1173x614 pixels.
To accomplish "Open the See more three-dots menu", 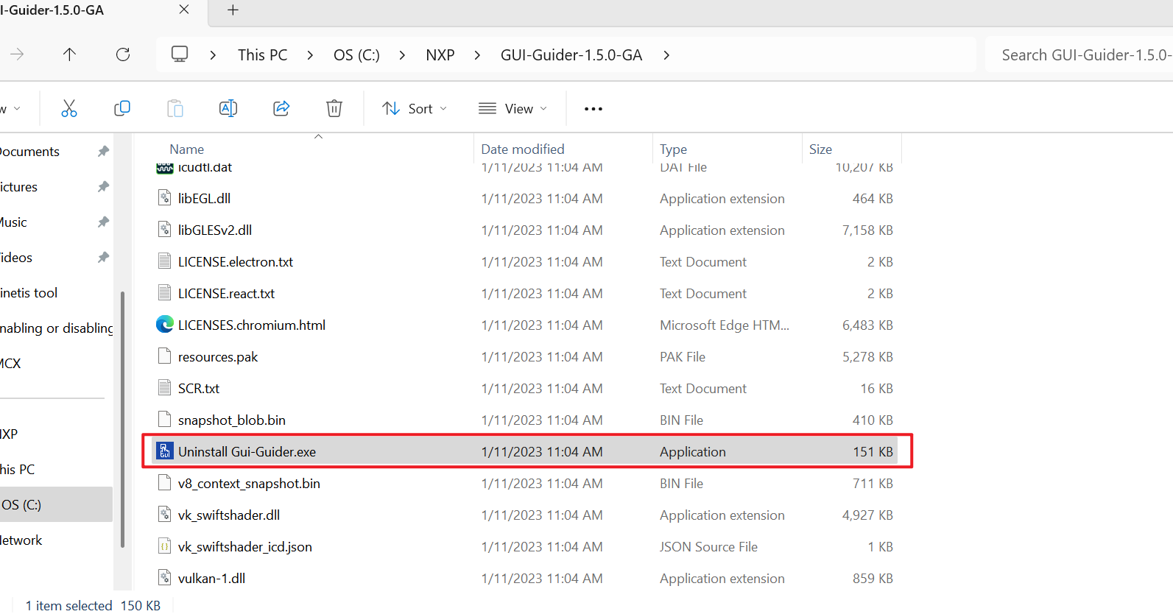I will [593, 109].
